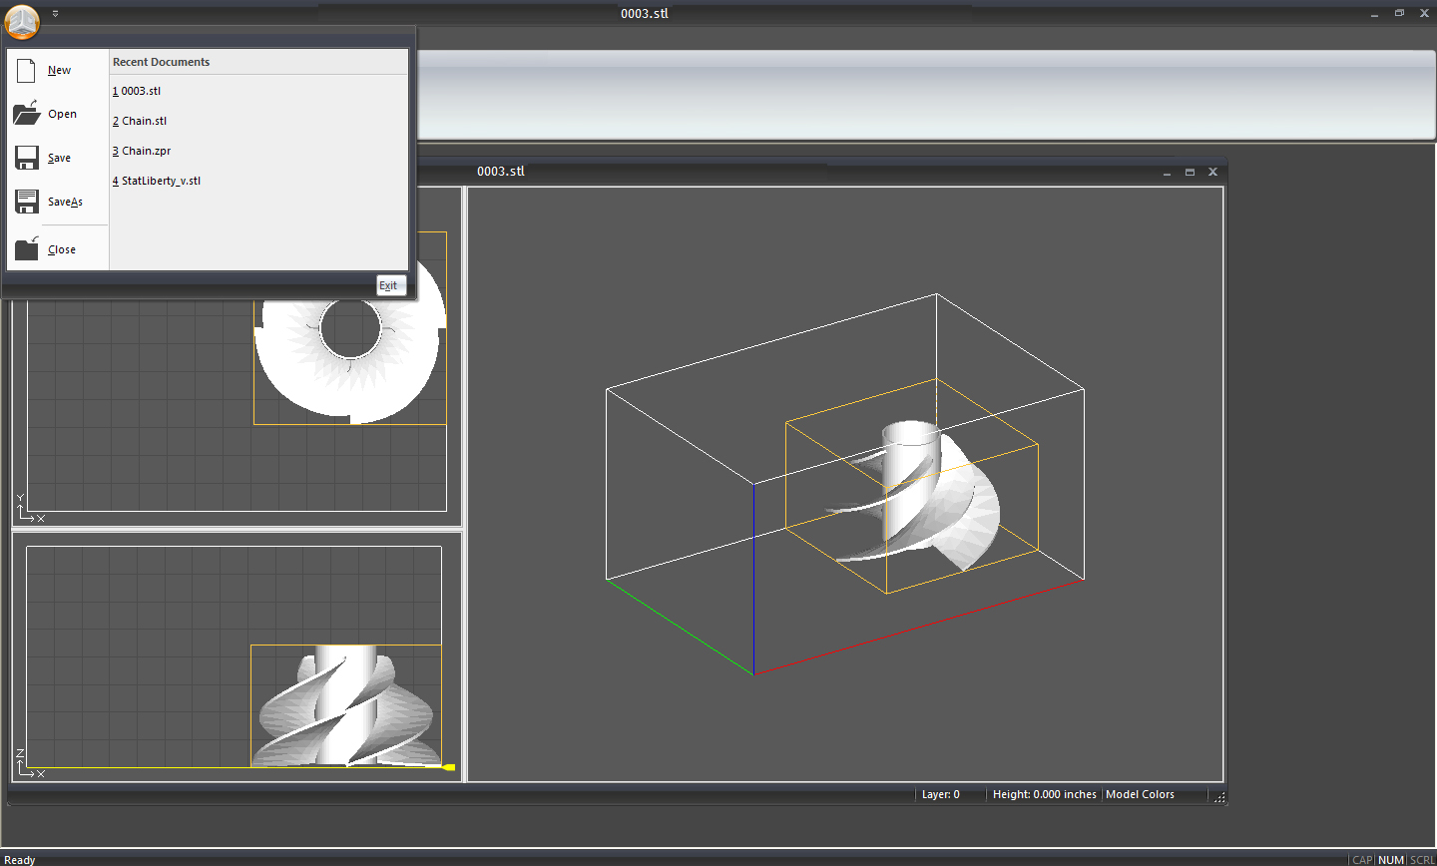Click the application orb menu button
Screen dimensions: 1437x866
[21, 20]
